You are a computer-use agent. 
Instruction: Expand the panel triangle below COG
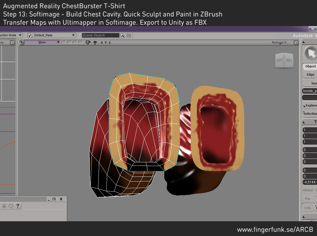coord(304,217)
